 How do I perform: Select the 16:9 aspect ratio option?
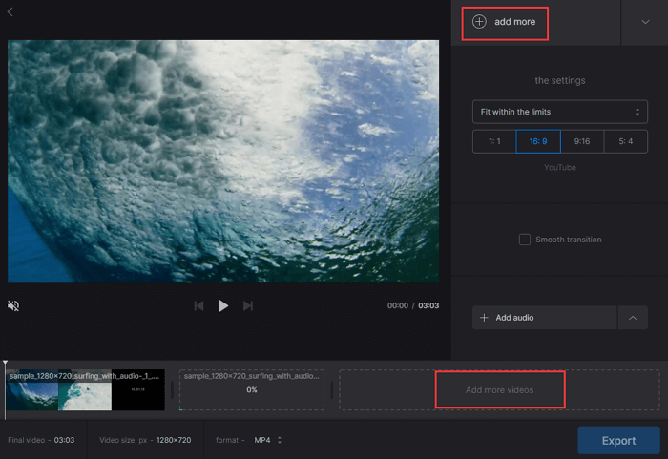(x=538, y=141)
